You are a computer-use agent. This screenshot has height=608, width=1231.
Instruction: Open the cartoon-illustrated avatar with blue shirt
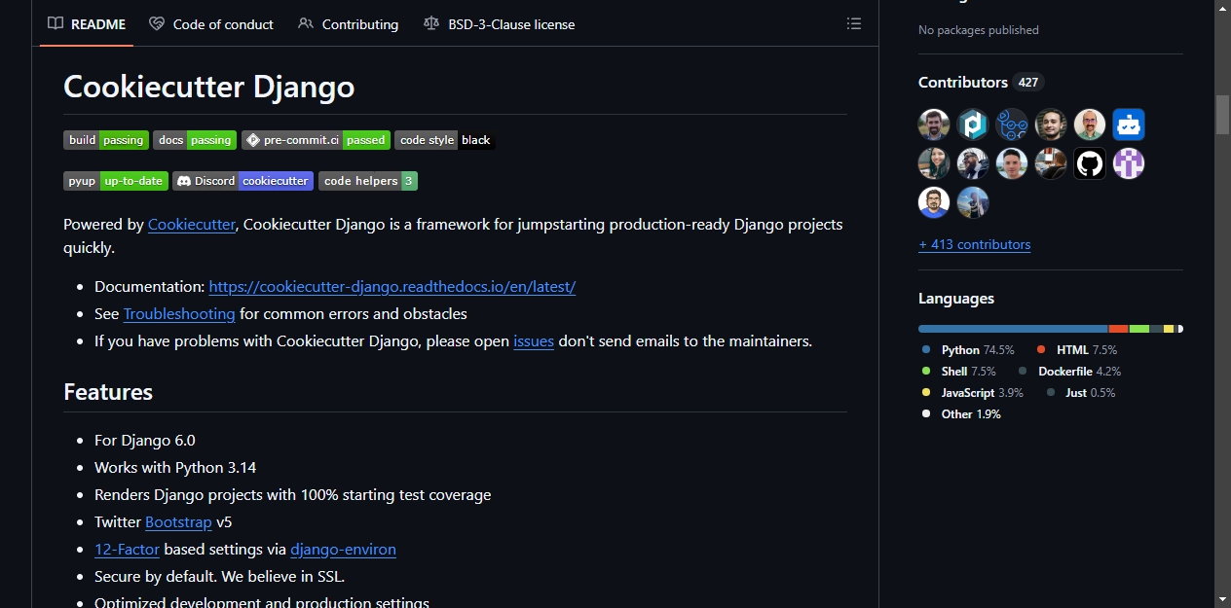(934, 202)
